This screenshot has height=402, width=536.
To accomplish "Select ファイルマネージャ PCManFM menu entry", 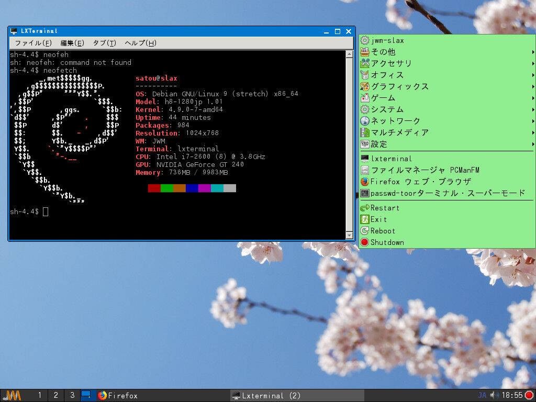I will tap(447, 170).
